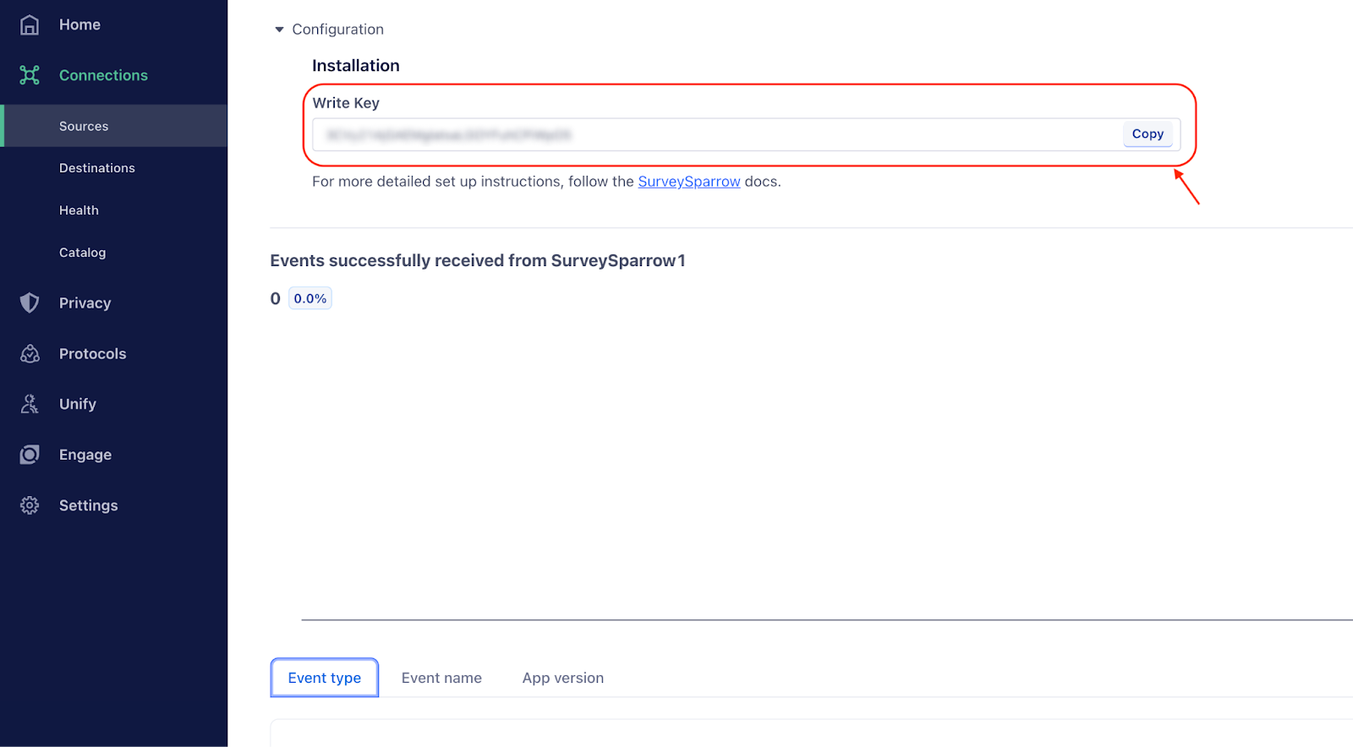Click the Engage icon in sidebar
The width and height of the screenshot is (1353, 747).
(30, 455)
